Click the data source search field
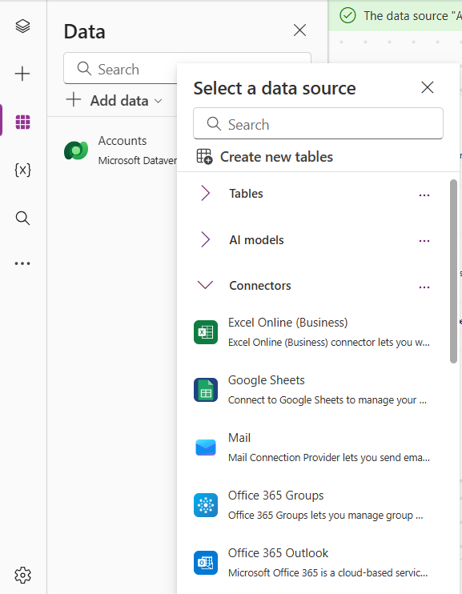462x594 pixels. click(318, 123)
